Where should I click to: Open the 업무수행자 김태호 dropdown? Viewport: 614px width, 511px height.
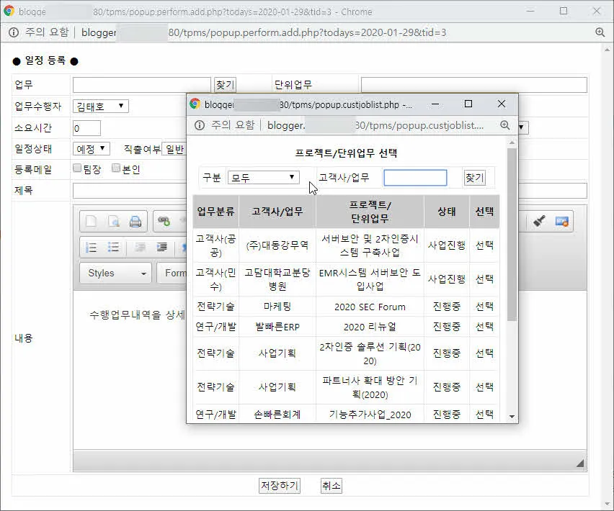(101, 106)
